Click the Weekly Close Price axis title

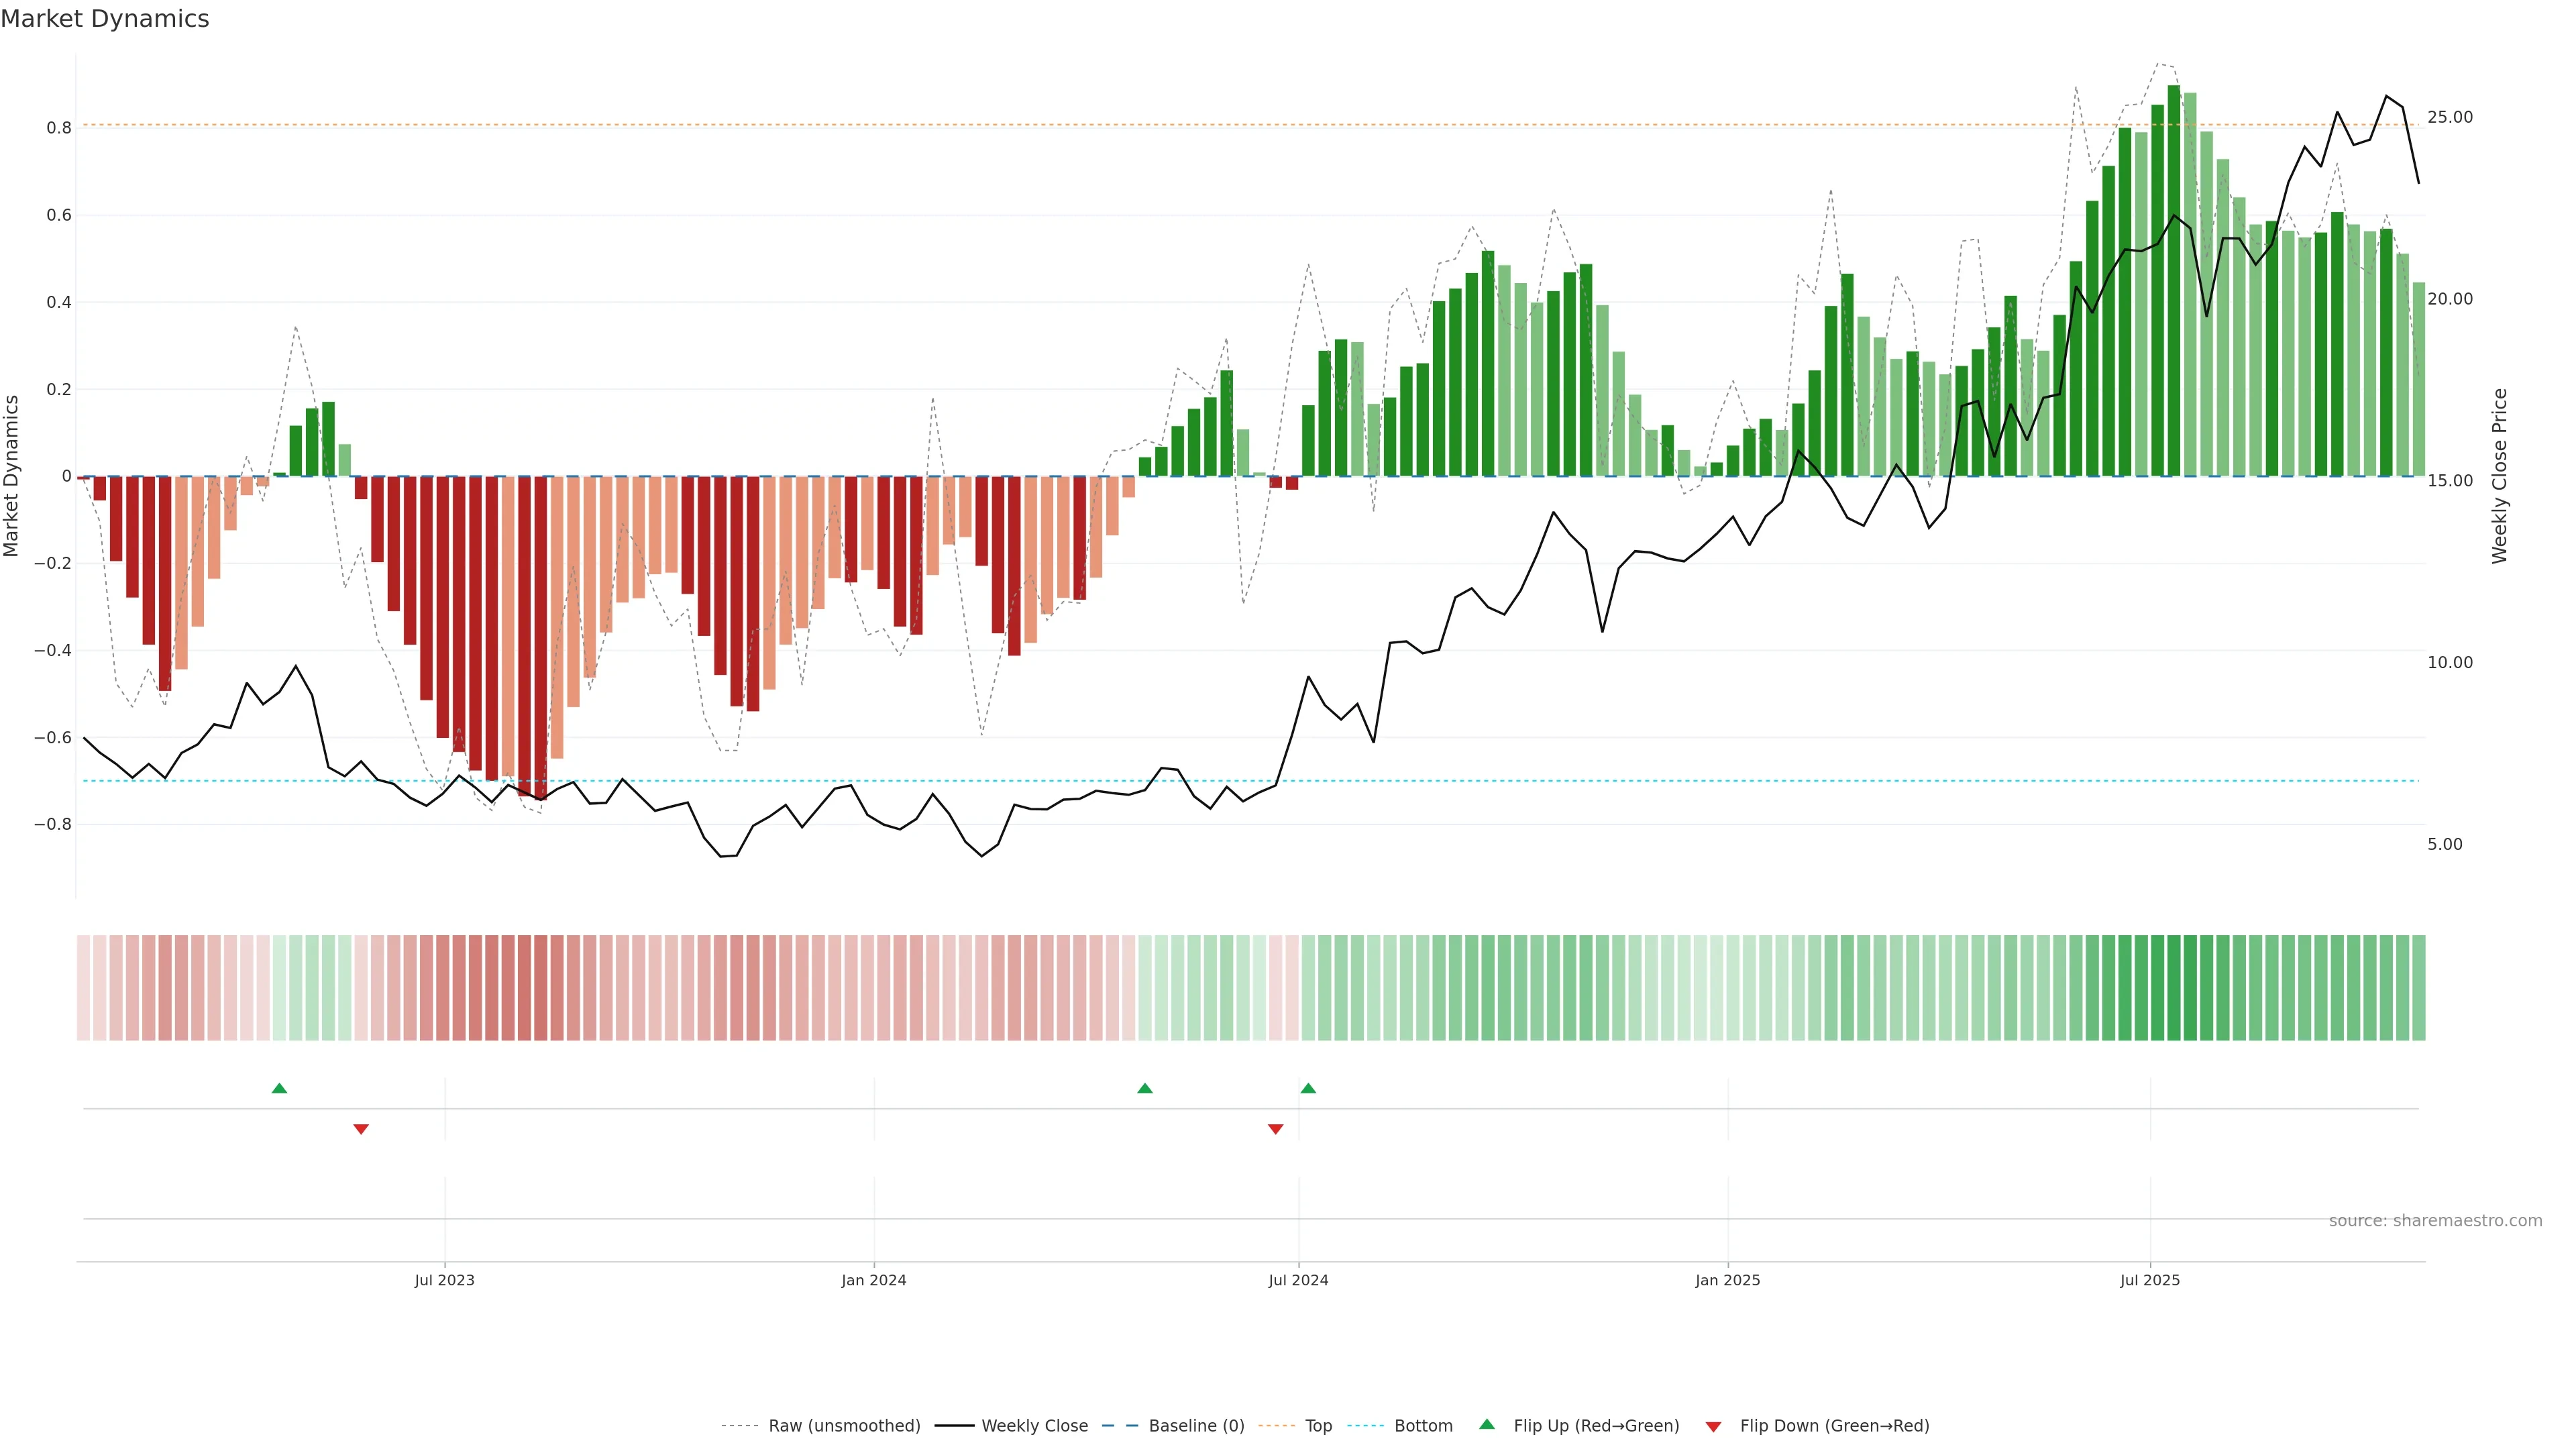pos(2499,476)
